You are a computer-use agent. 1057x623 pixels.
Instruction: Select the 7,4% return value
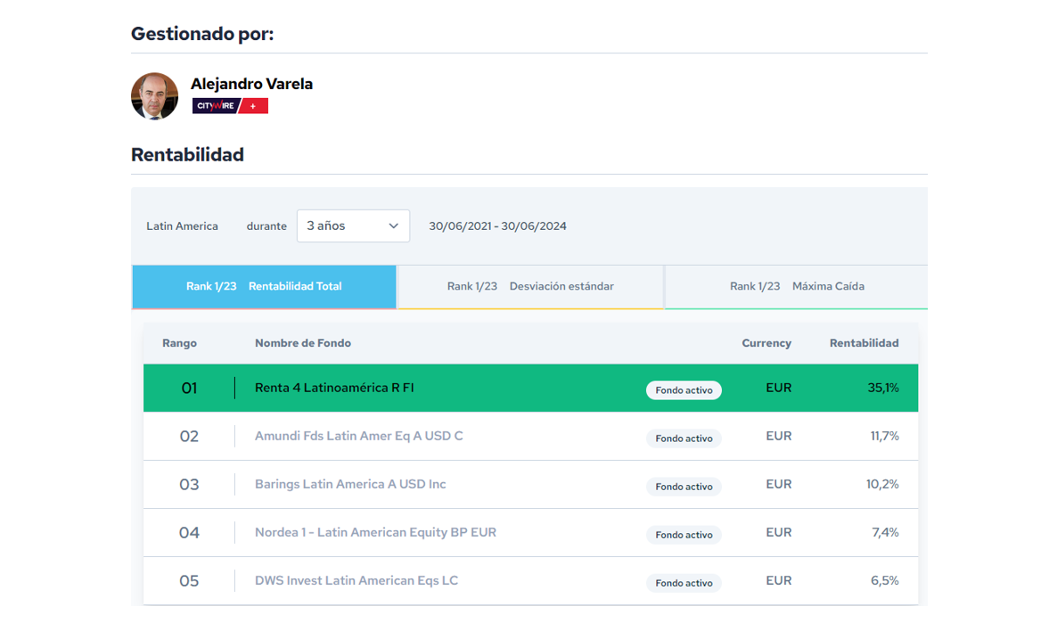[x=885, y=533]
